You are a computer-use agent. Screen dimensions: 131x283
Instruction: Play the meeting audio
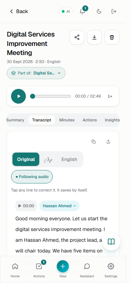point(18,96)
